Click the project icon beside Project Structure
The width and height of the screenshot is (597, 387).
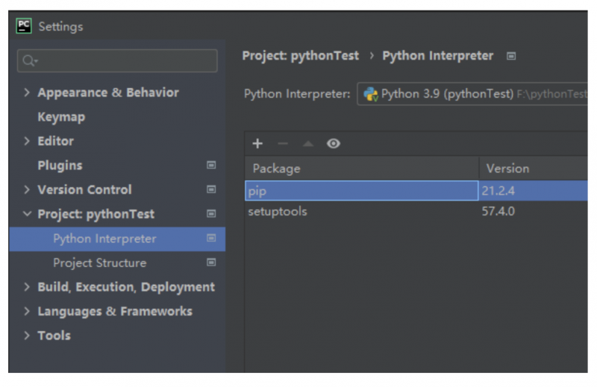point(211,263)
